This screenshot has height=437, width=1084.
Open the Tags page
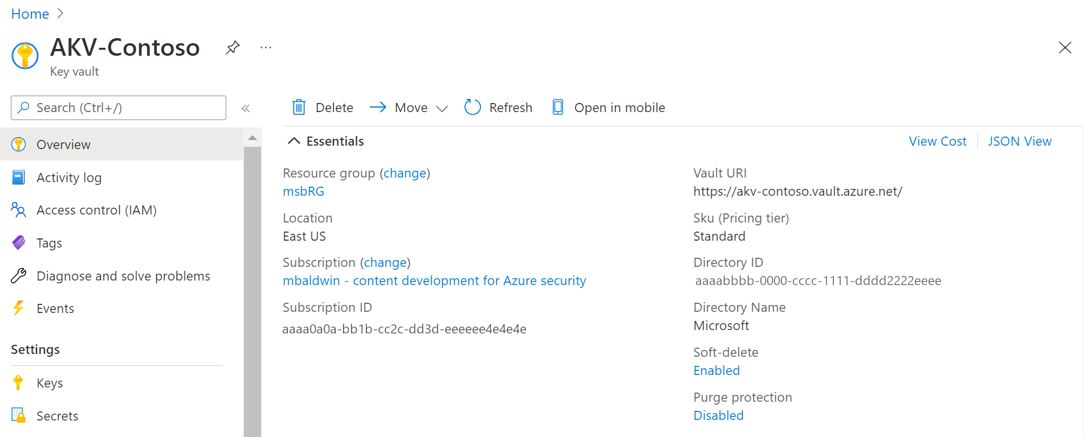[49, 244]
